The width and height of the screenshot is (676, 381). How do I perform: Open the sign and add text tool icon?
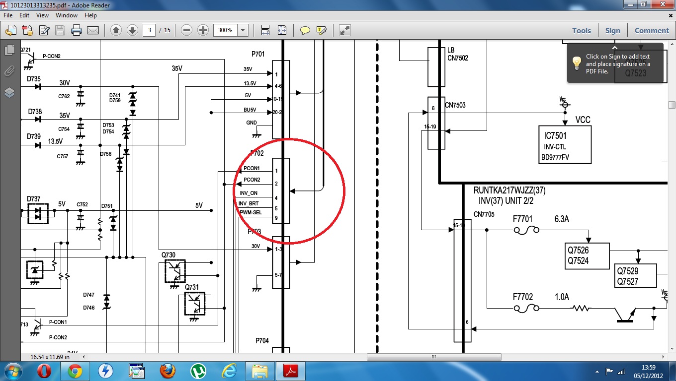44,30
